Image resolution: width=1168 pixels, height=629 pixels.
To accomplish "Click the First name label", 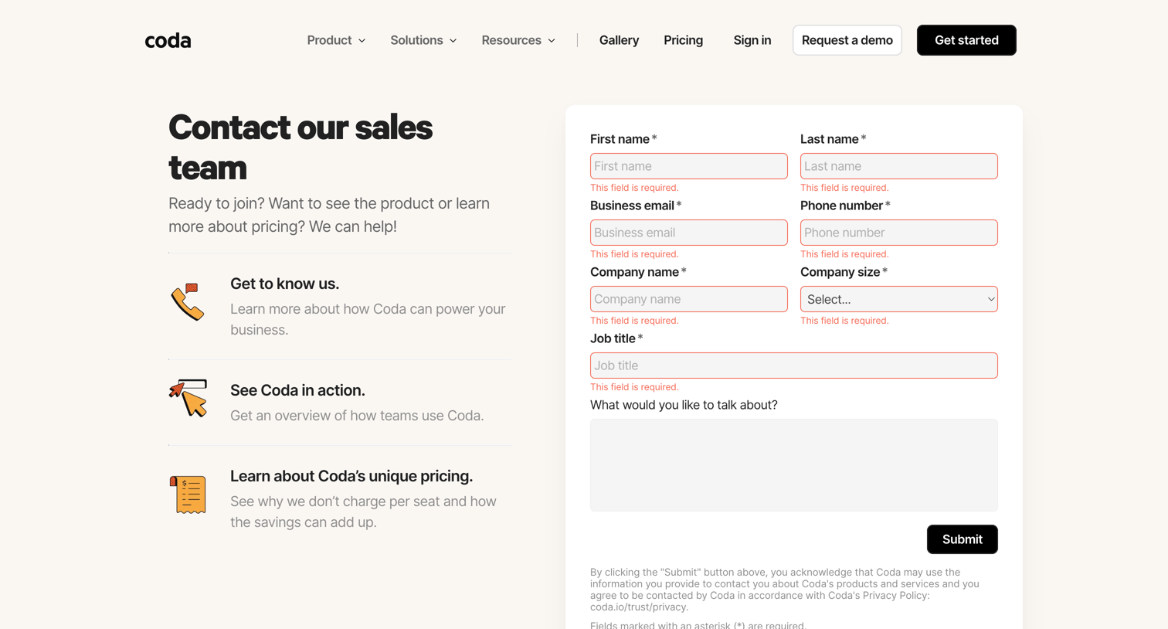I will pyautogui.click(x=623, y=139).
